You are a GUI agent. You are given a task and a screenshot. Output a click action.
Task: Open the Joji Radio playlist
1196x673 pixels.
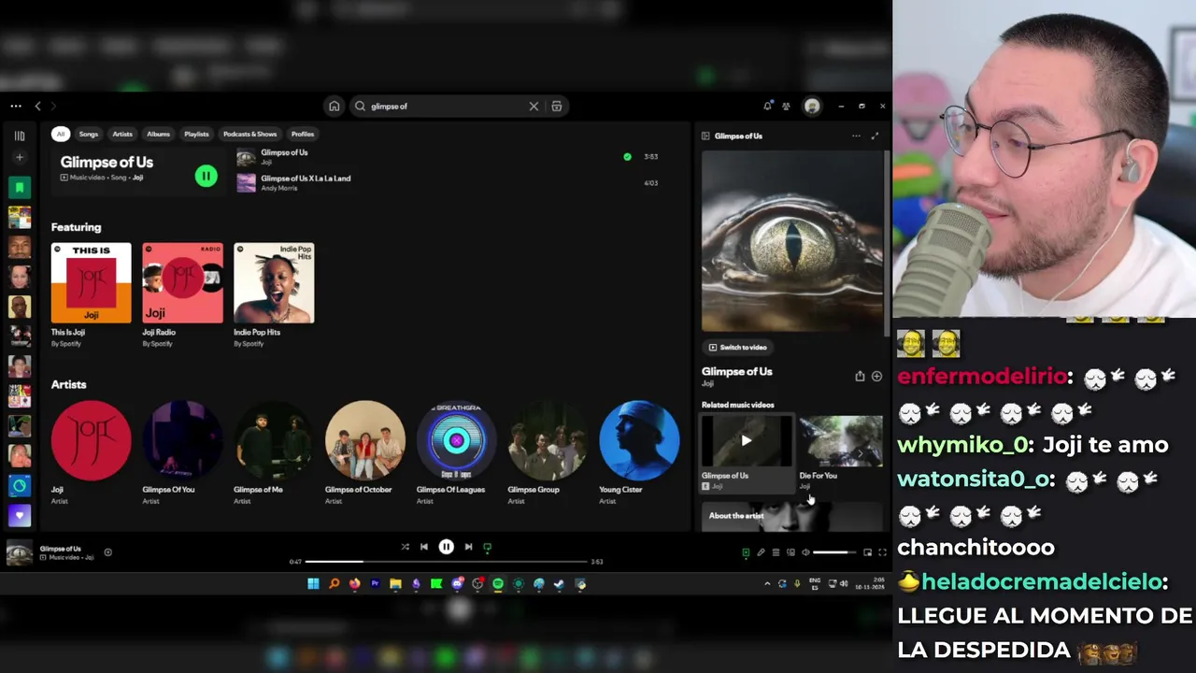[x=182, y=295]
